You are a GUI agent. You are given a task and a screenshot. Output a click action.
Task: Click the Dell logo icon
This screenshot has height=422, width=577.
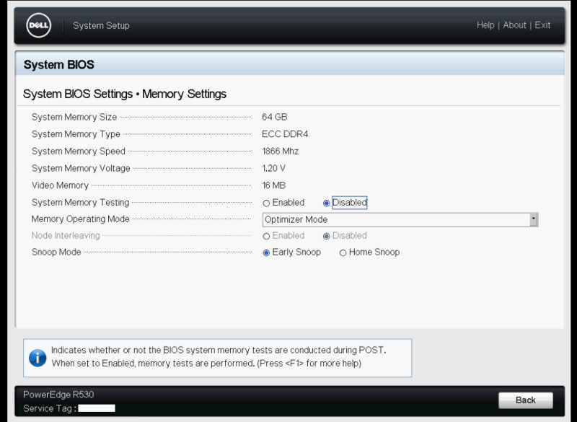click(x=39, y=25)
